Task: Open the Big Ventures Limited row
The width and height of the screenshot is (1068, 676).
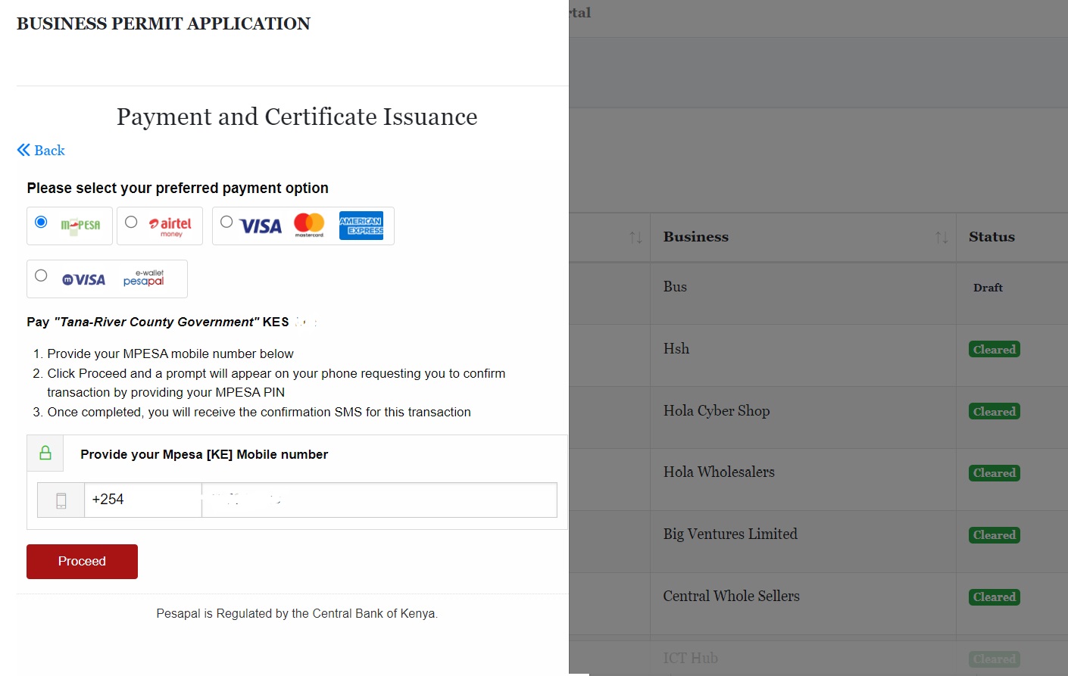Action: (x=730, y=534)
